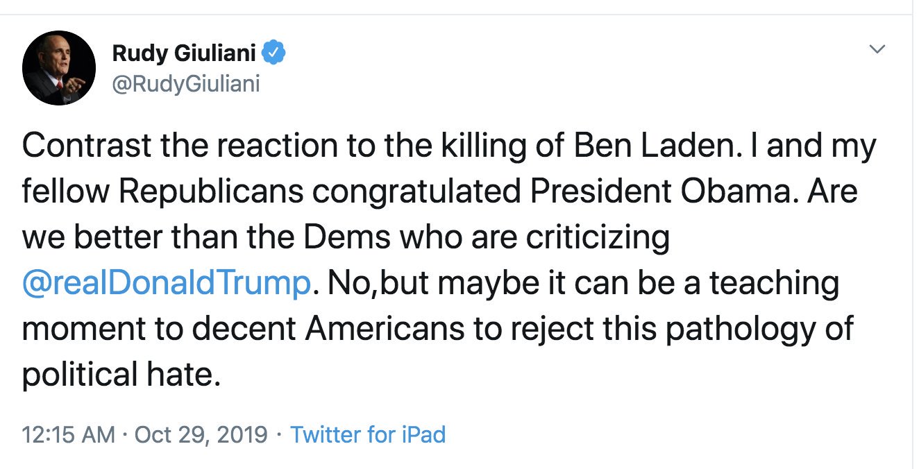Open the dropdown arrow for tweet options
Image resolution: width=919 pixels, height=469 pixels.
(x=877, y=49)
